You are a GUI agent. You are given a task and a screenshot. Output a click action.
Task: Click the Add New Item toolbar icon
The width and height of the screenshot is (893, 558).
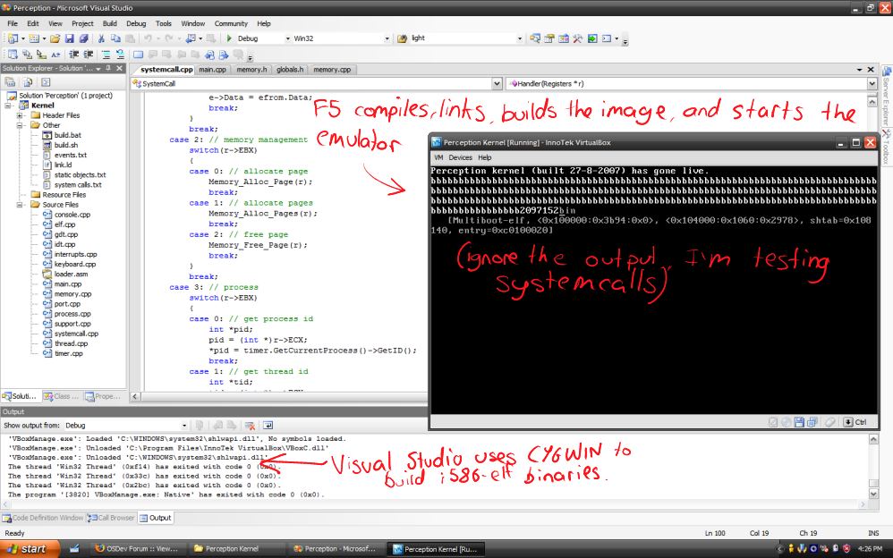(34, 38)
